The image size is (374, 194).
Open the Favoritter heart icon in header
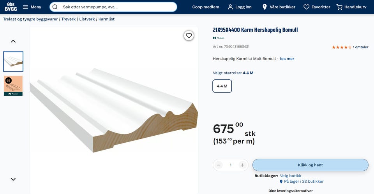pos(307,7)
